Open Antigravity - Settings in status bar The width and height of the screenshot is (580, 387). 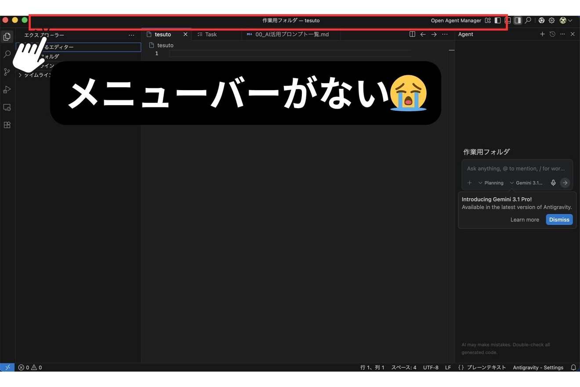pos(538,367)
